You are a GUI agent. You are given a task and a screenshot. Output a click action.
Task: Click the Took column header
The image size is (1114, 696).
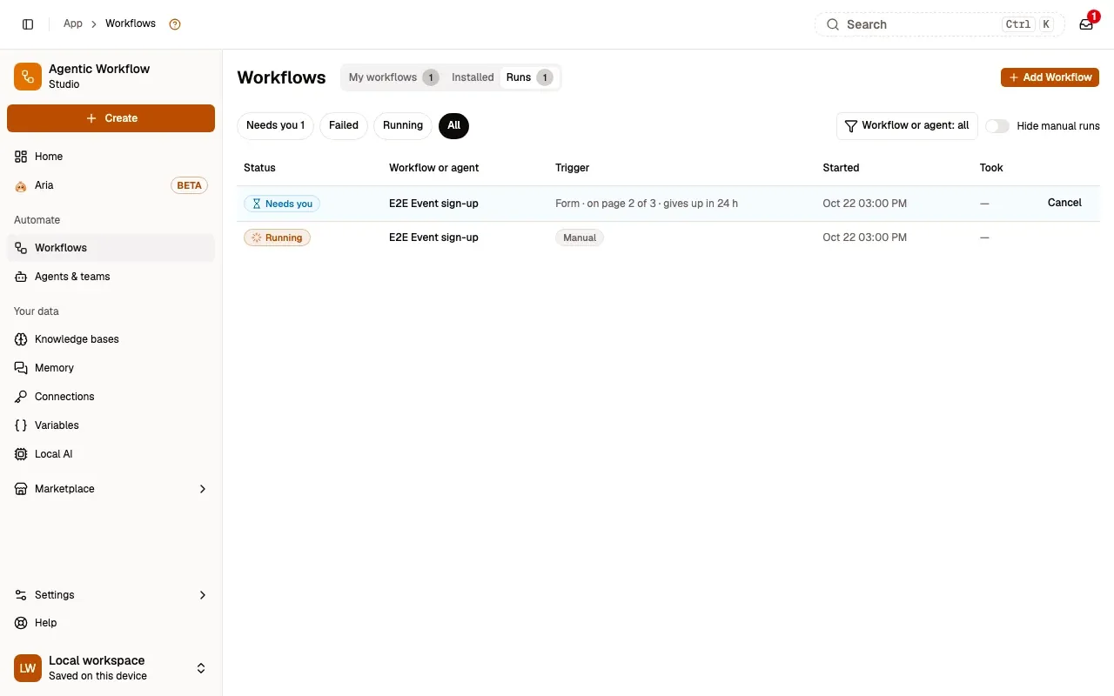tap(991, 168)
